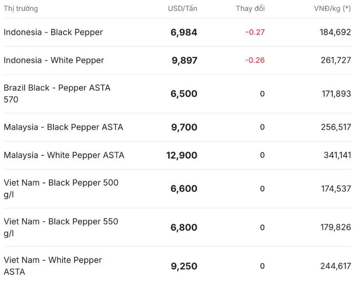Open Malaysia - Black Pepper ASTA entry
Image resolution: width=357 pixels, height=283 pixels.
click(x=63, y=127)
